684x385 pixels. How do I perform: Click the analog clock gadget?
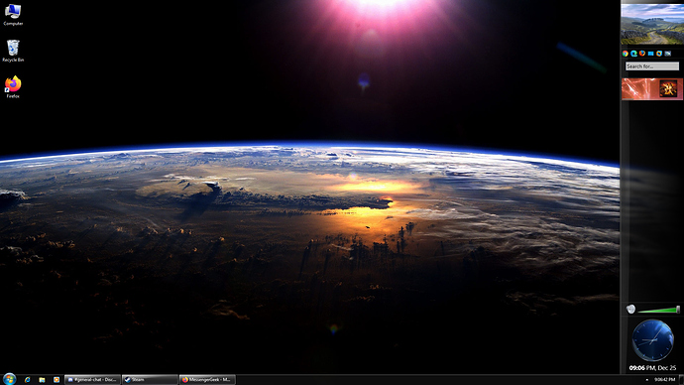pos(652,340)
